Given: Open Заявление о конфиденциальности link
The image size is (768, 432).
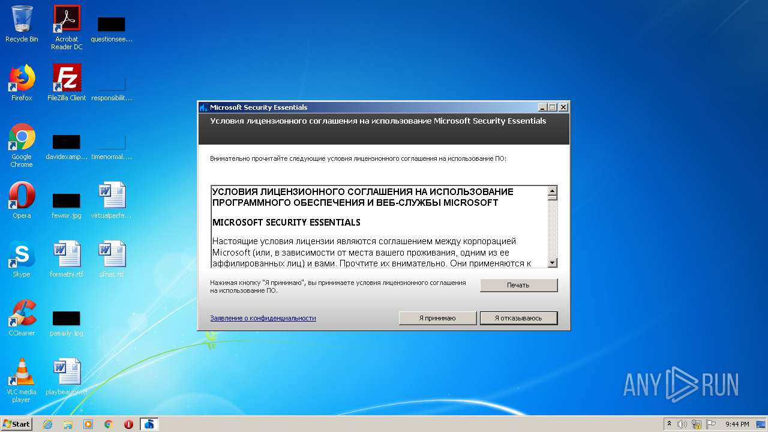Looking at the screenshot, I should (x=263, y=318).
